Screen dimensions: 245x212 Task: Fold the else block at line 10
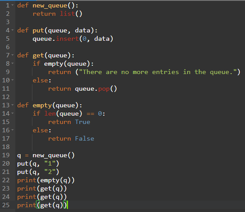point(13,80)
